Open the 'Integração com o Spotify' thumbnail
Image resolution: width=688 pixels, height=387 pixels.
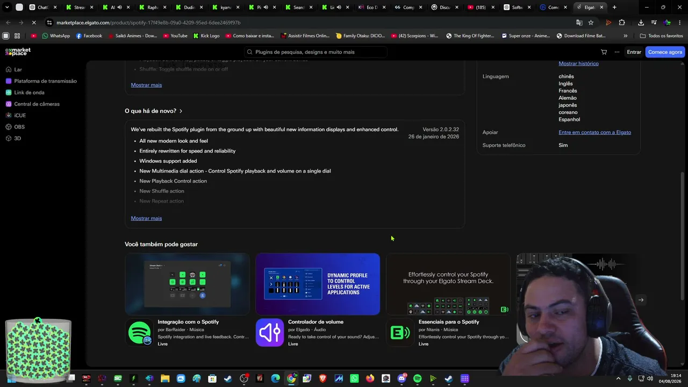(187, 284)
